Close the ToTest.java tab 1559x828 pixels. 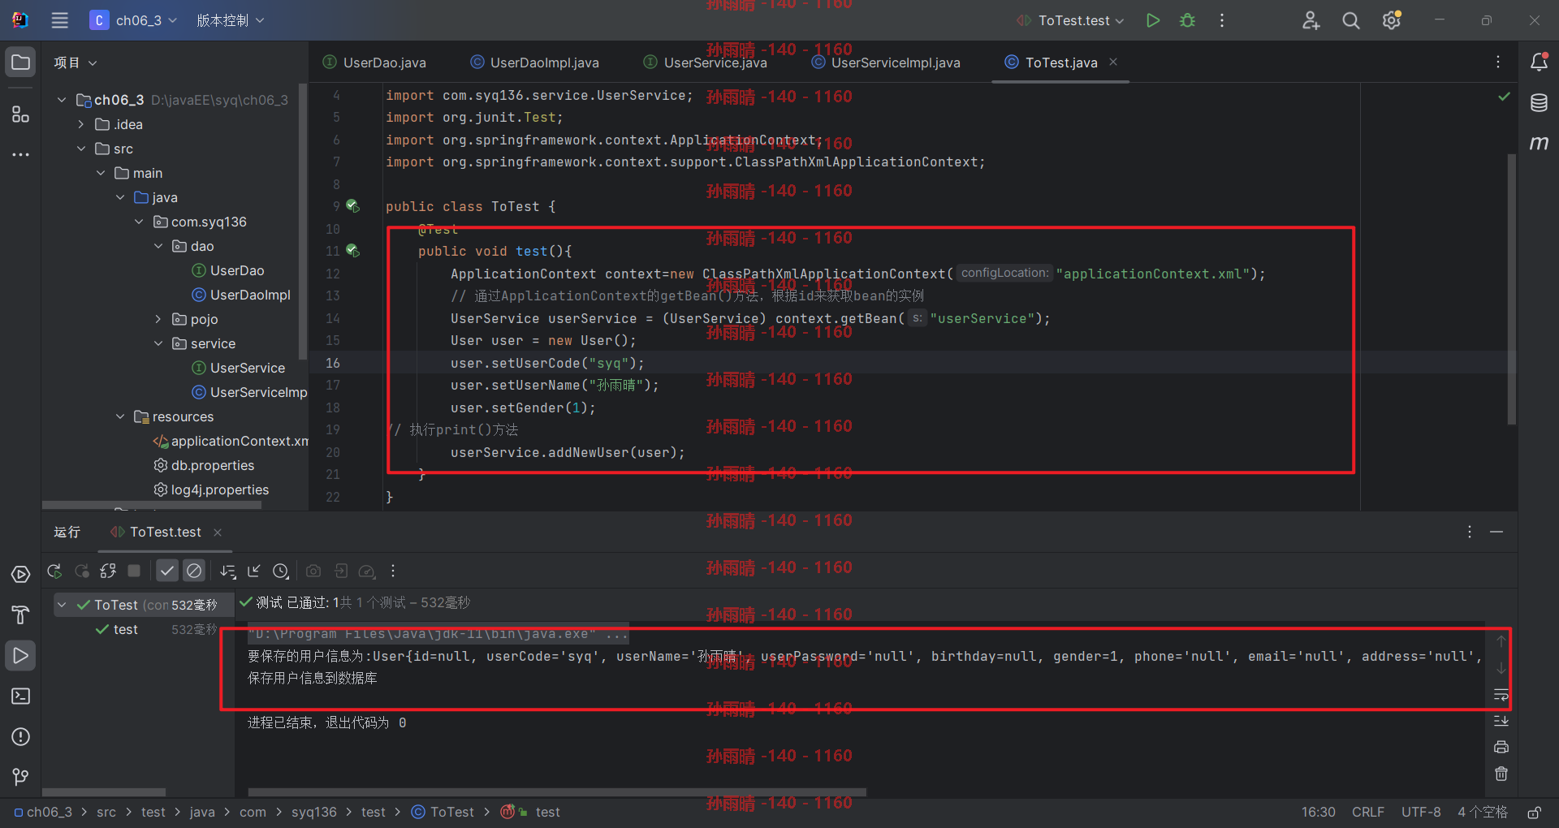click(1113, 62)
